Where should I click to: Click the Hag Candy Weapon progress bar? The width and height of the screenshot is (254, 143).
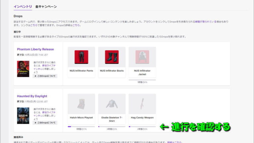pos(142,127)
